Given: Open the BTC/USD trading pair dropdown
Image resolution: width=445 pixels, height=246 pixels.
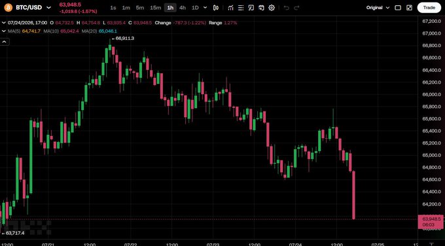Looking at the screenshot, I should (x=48, y=8).
